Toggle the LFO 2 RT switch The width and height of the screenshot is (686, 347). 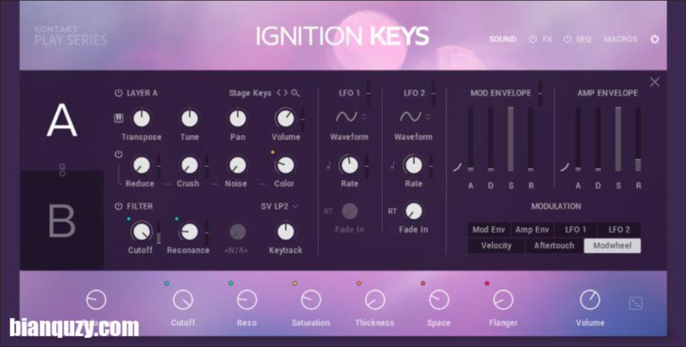point(392,211)
